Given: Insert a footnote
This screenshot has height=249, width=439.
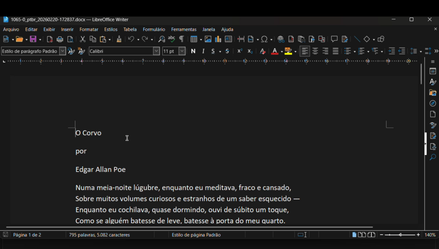Looking at the screenshot, I should click(x=291, y=39).
